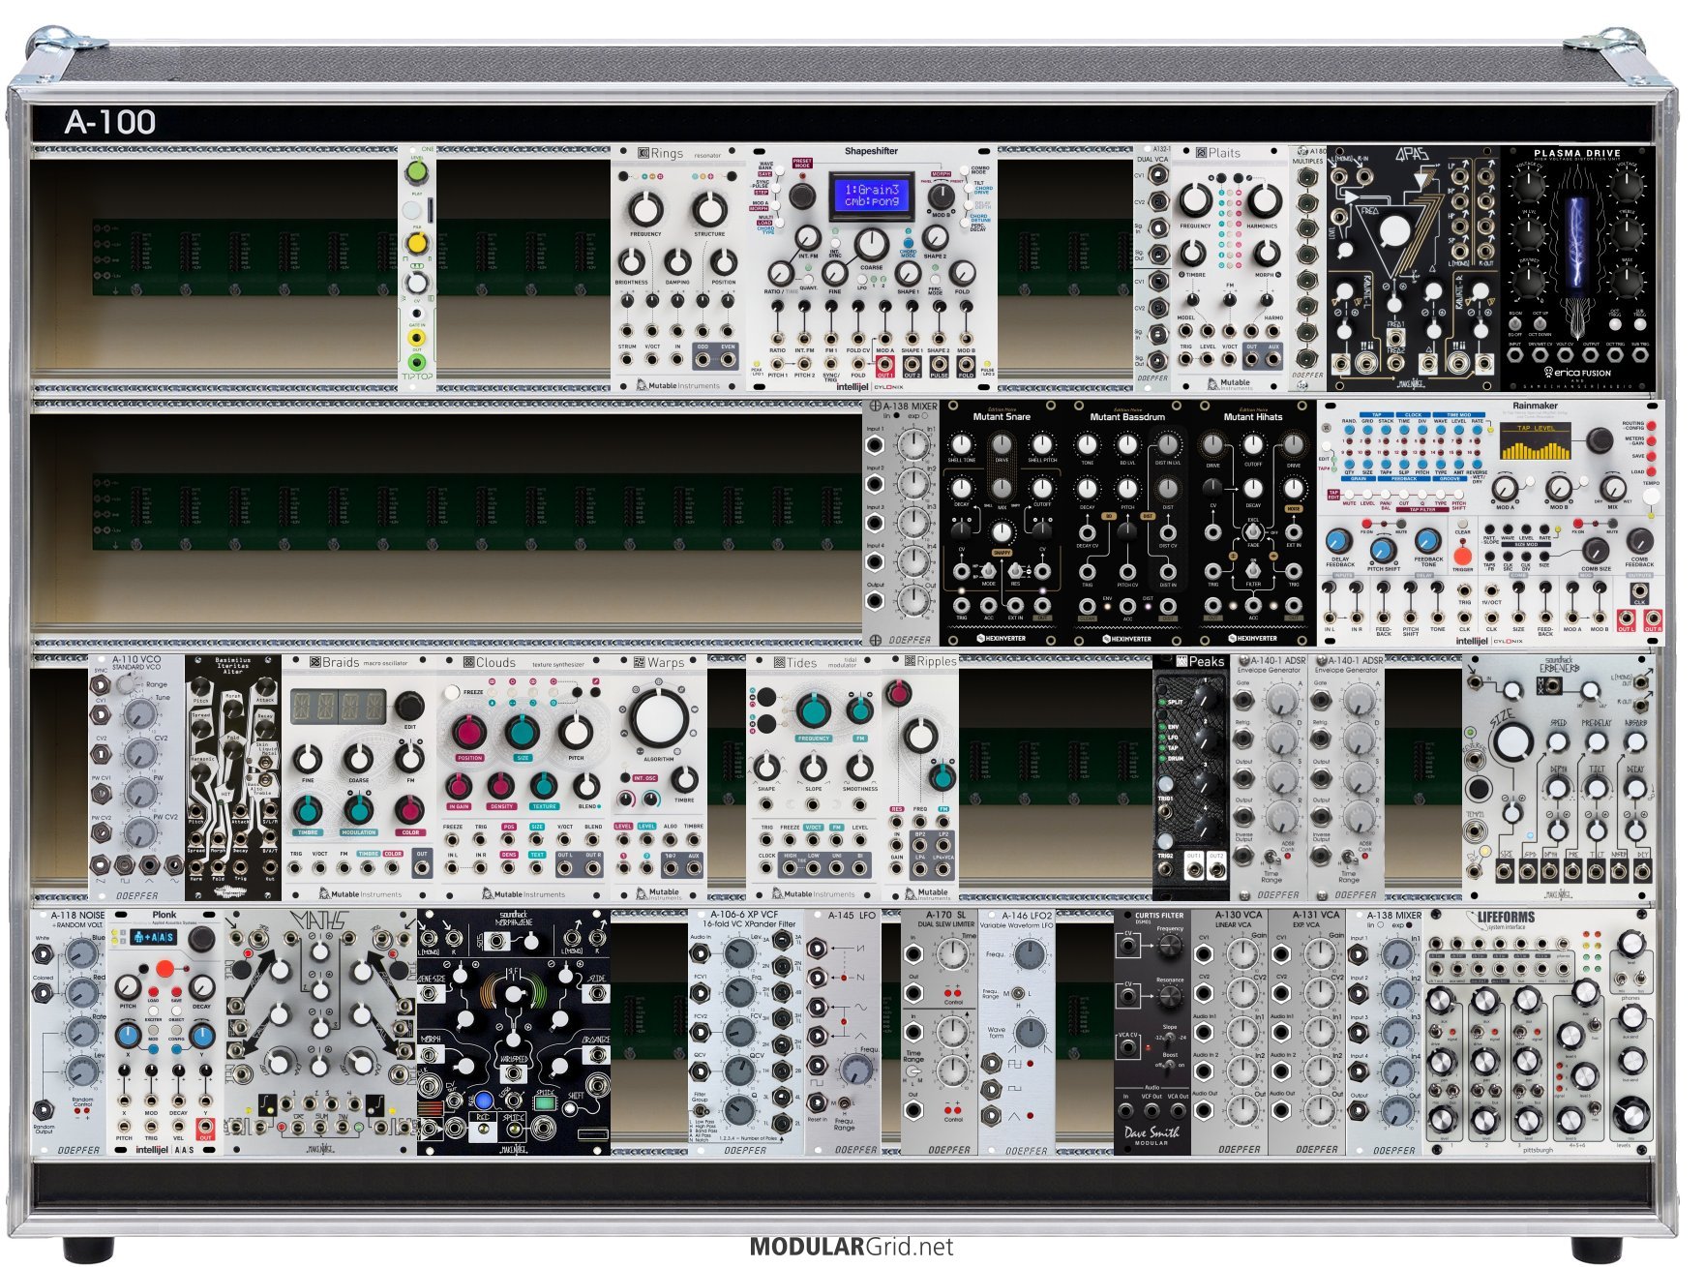This screenshot has height=1267, width=1705.
Task: Adjust the Tides Frequency knob
Action: (x=814, y=712)
